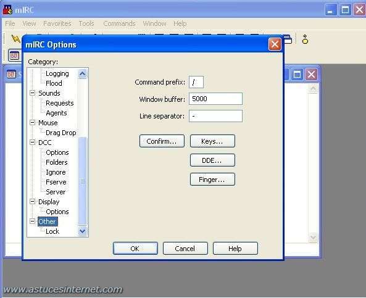Select the Status window switchbar button

coord(14,56)
